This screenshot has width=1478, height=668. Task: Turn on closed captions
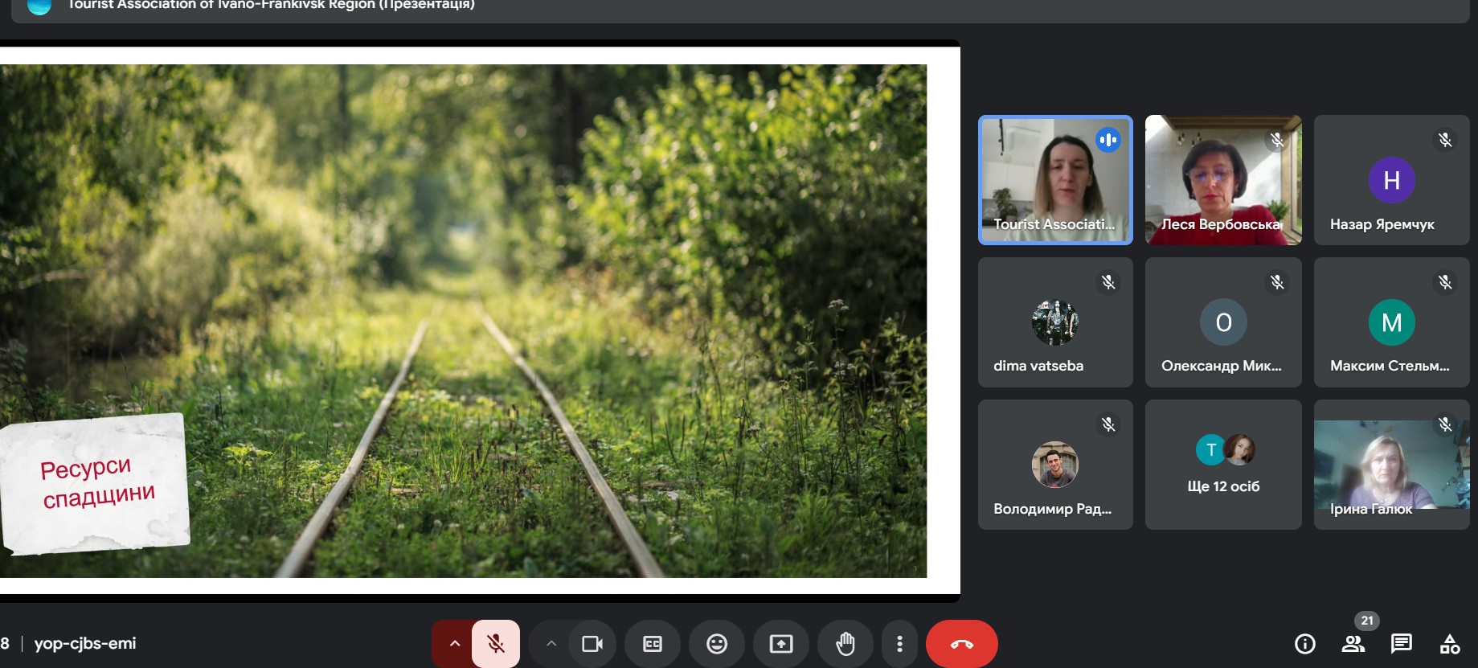pyautogui.click(x=653, y=644)
